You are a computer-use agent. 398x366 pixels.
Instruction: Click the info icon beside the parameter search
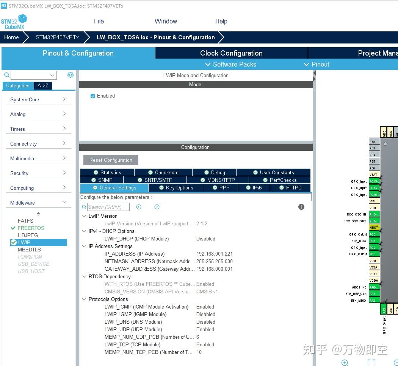[x=301, y=207]
